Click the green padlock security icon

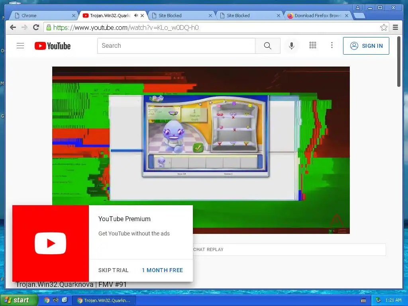[x=49, y=27]
